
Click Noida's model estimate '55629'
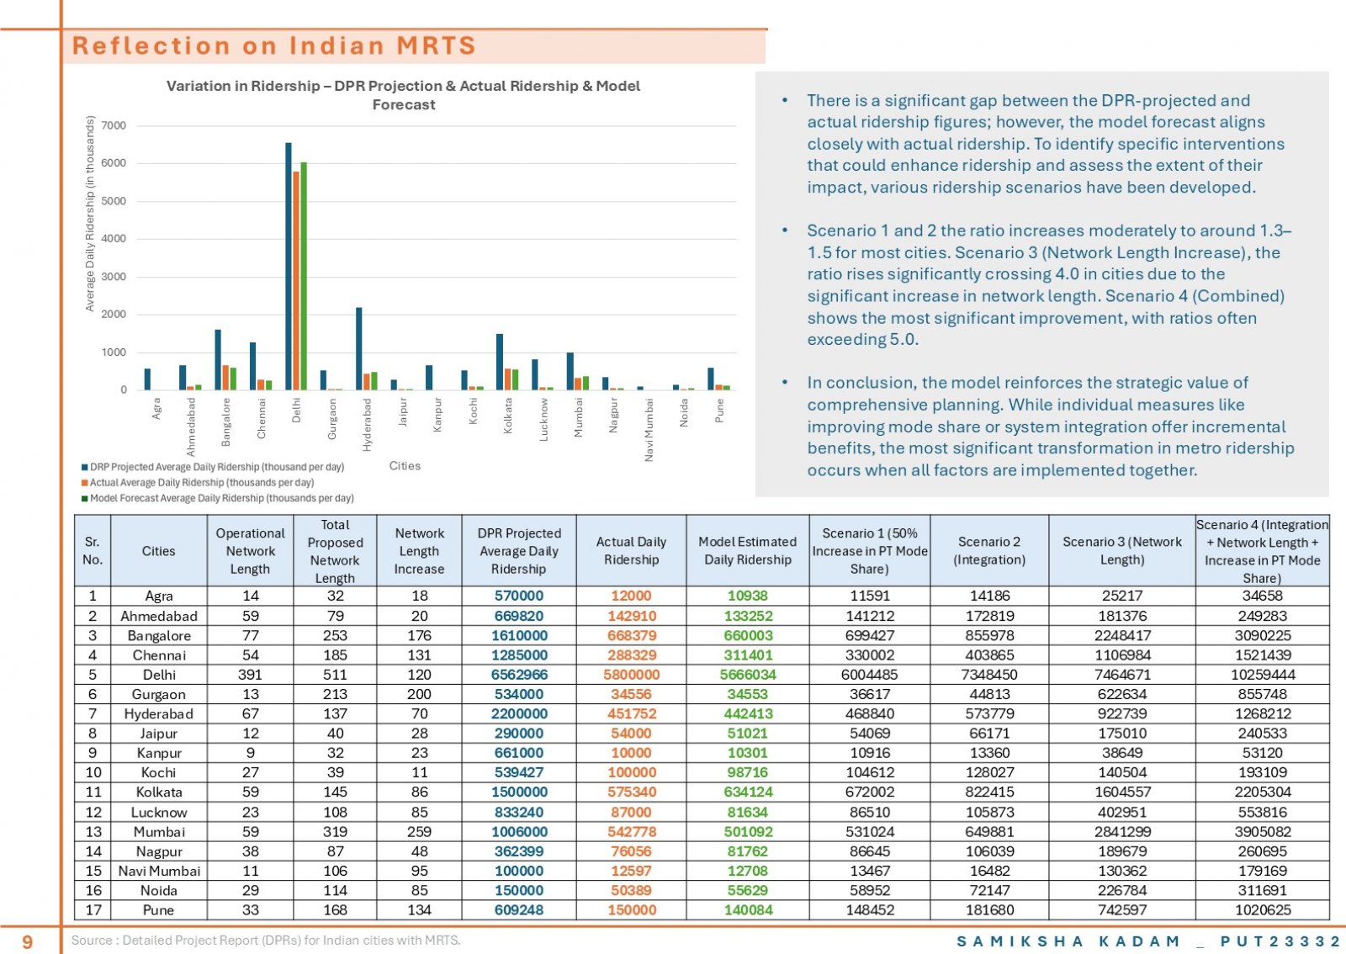pos(748,890)
